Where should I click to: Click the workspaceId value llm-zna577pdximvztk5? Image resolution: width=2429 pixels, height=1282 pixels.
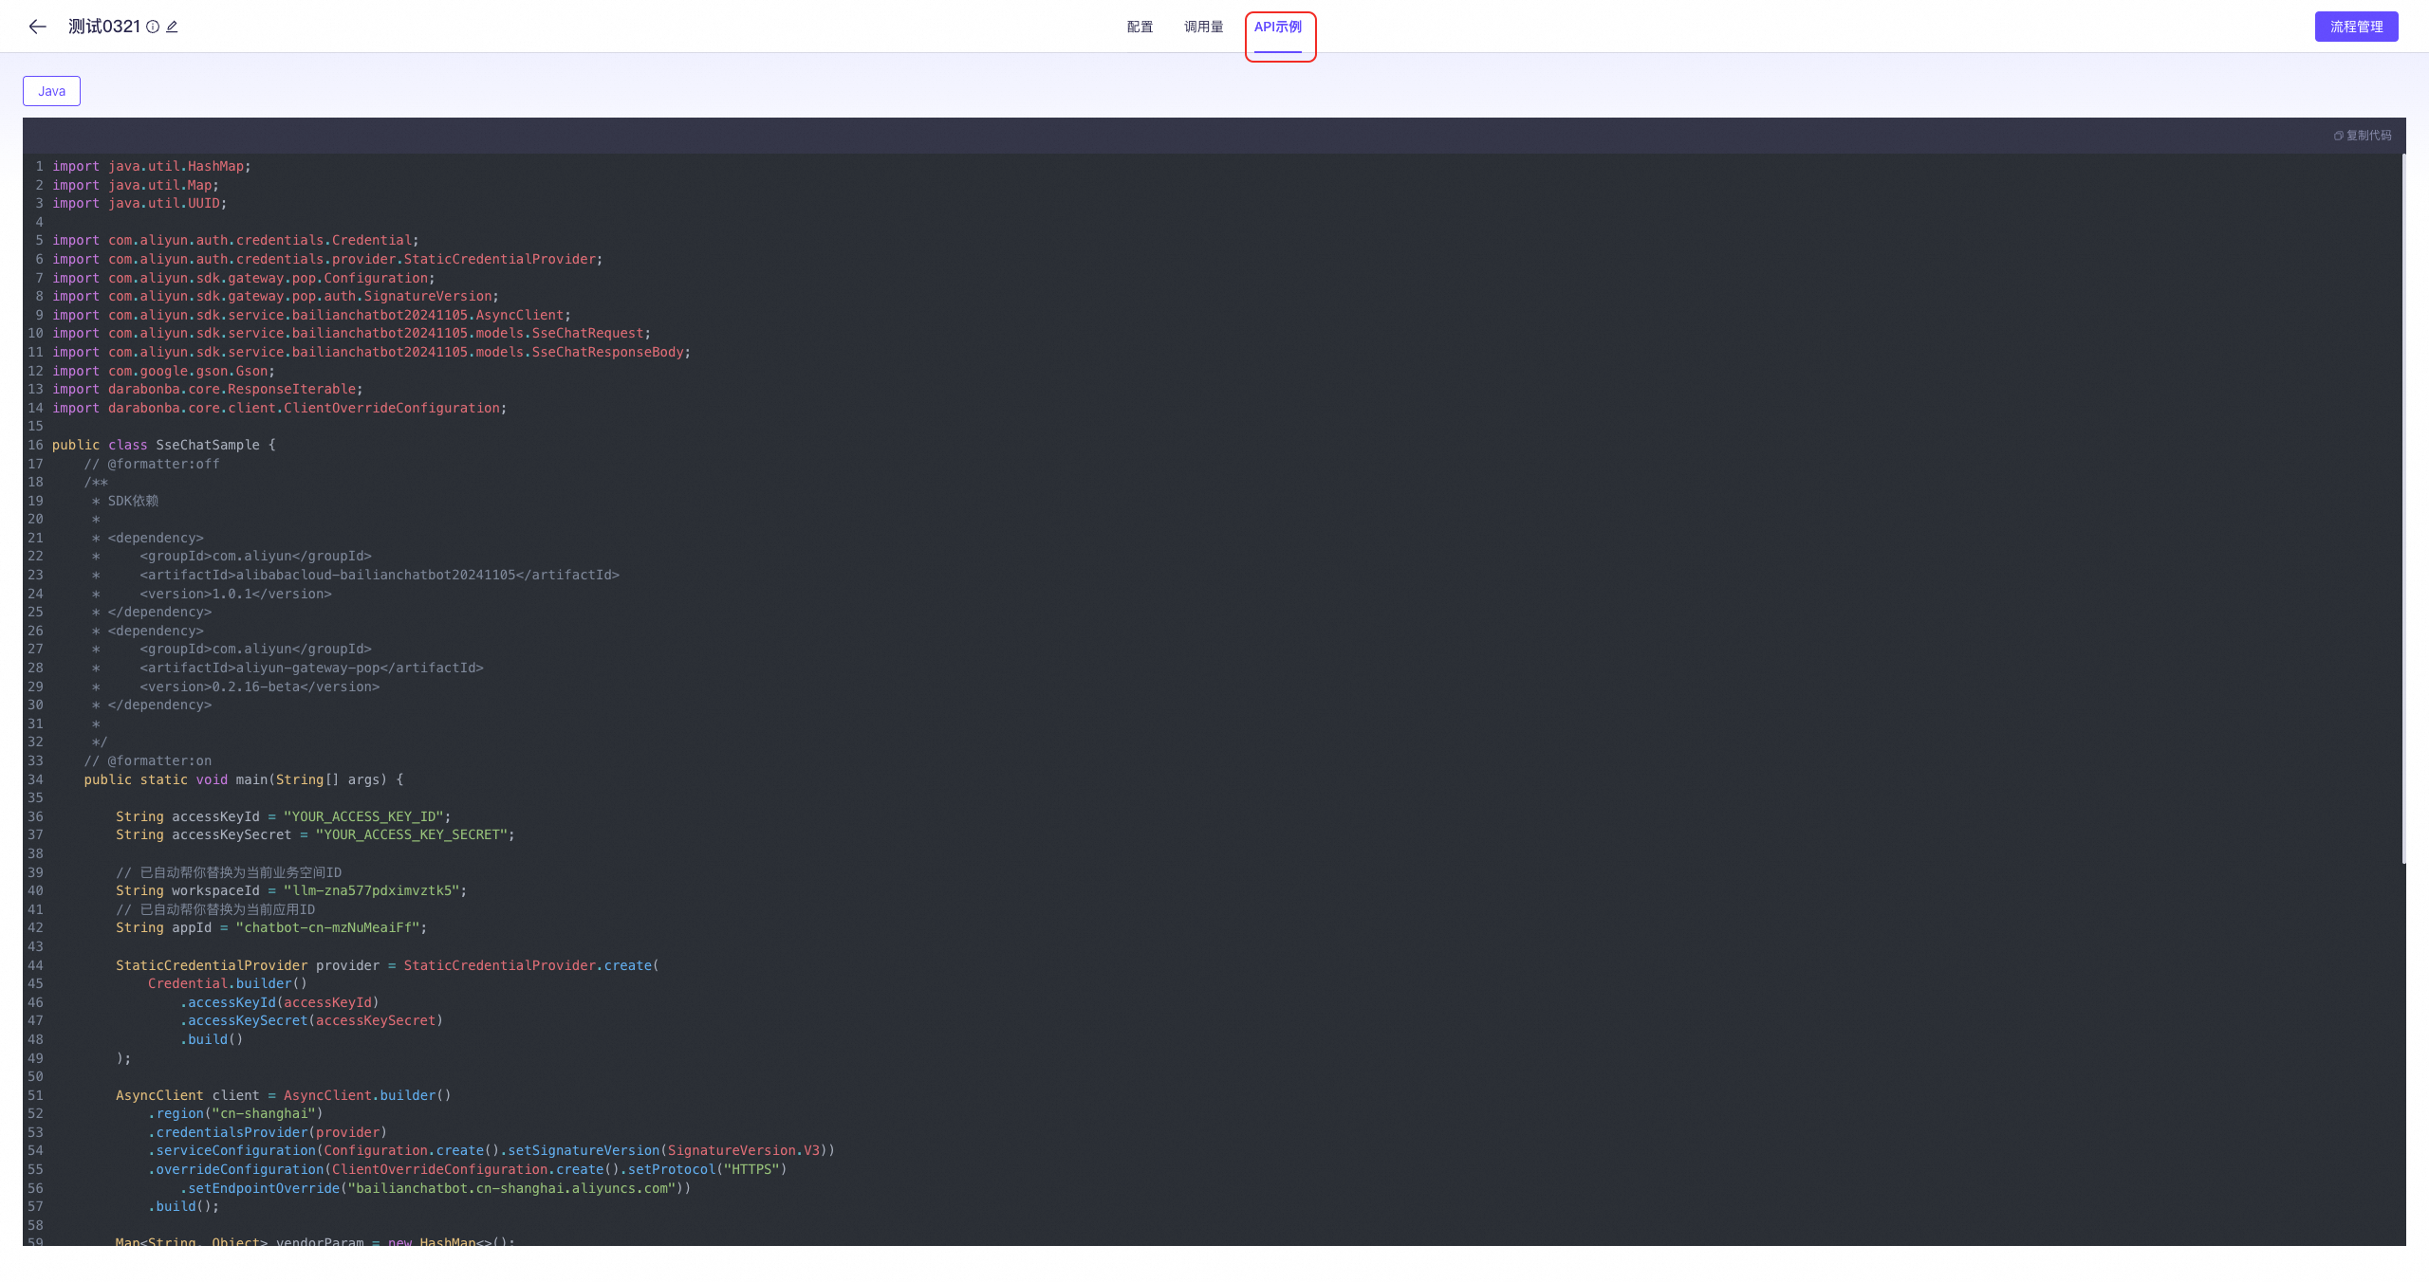(x=371, y=890)
